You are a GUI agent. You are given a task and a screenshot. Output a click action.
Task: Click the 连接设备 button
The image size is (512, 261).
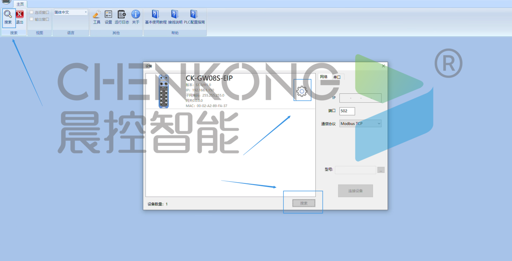coord(356,191)
